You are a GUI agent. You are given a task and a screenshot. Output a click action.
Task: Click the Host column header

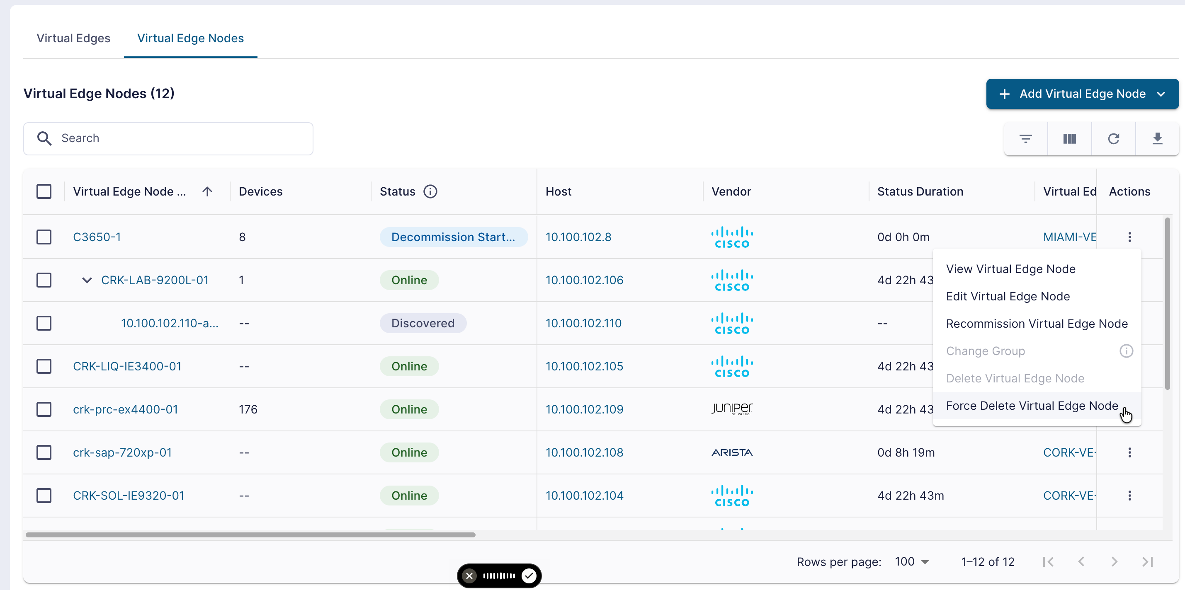tap(559, 191)
